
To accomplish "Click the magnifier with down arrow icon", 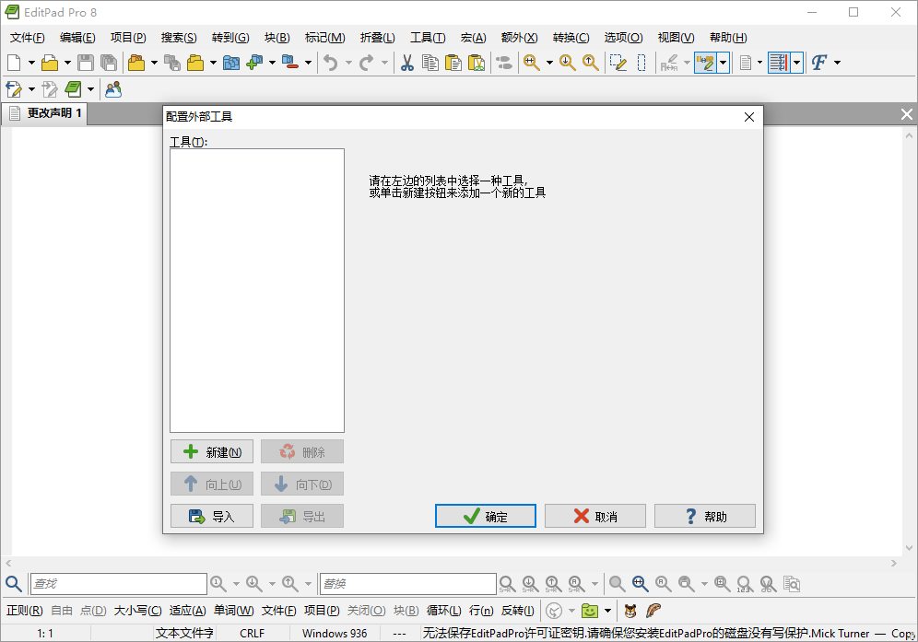I will coord(568,63).
